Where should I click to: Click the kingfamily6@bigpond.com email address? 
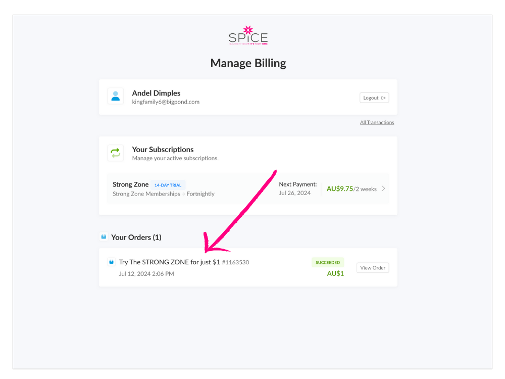(166, 102)
